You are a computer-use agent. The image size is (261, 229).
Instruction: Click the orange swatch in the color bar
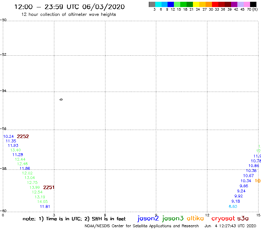(x=209, y=4)
